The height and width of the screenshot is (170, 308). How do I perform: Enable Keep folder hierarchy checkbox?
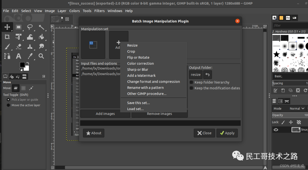191,82
